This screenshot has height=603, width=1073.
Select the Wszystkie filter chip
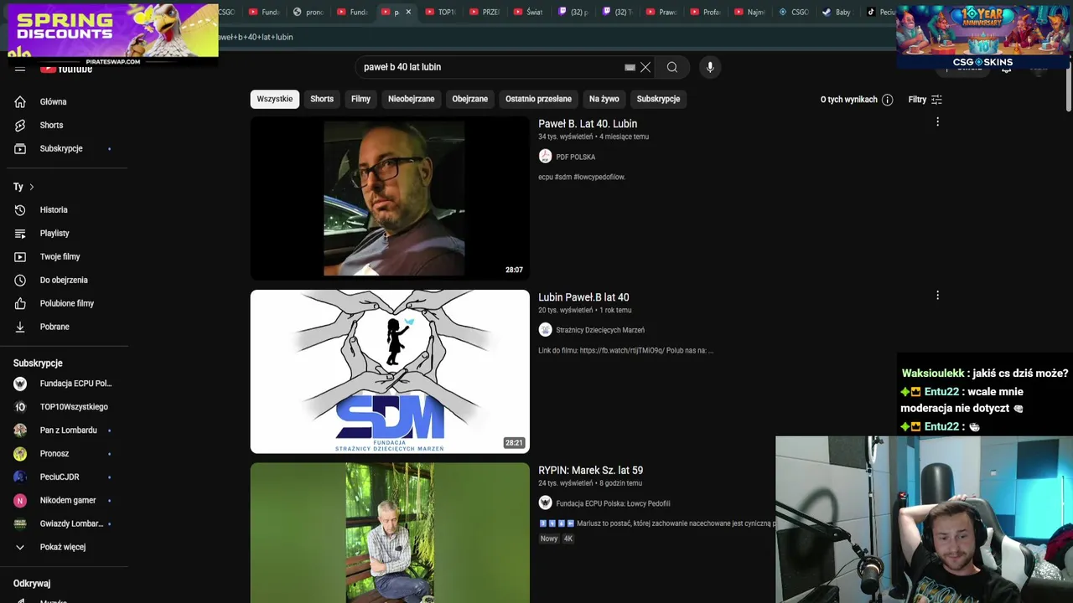pos(275,99)
